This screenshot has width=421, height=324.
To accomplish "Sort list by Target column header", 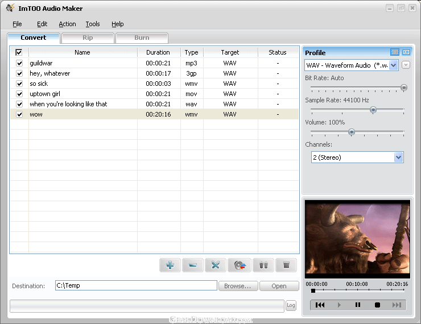I will 230,52.
